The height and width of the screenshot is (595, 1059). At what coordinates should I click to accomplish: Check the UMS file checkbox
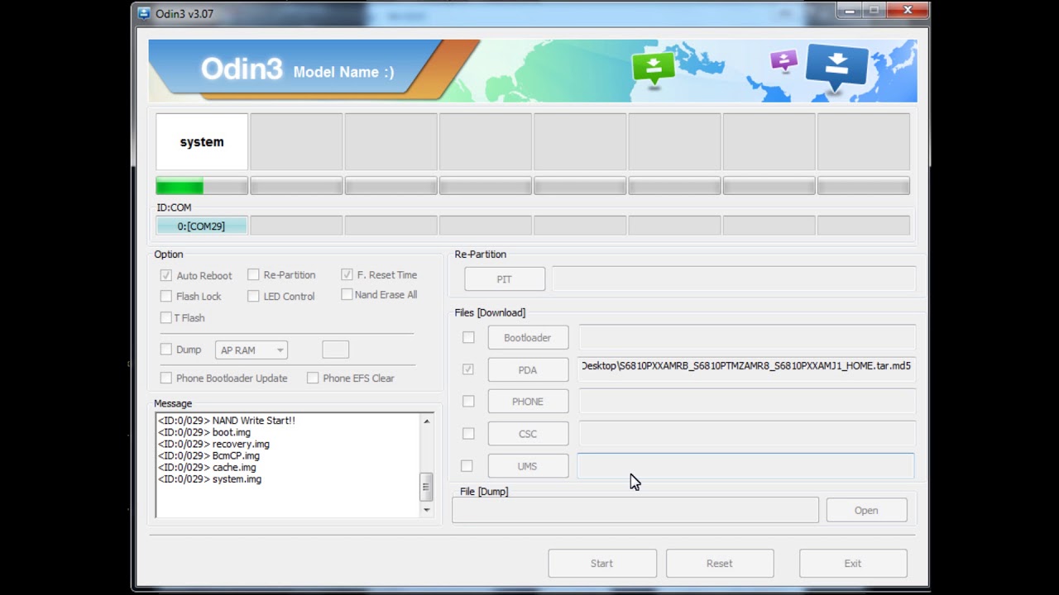coord(467,466)
